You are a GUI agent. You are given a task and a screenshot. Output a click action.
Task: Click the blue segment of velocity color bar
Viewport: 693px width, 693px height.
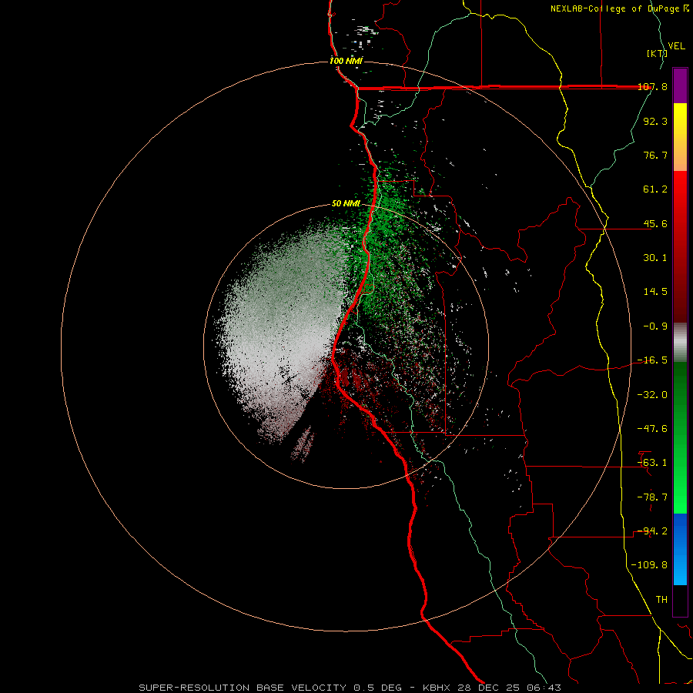(680, 549)
